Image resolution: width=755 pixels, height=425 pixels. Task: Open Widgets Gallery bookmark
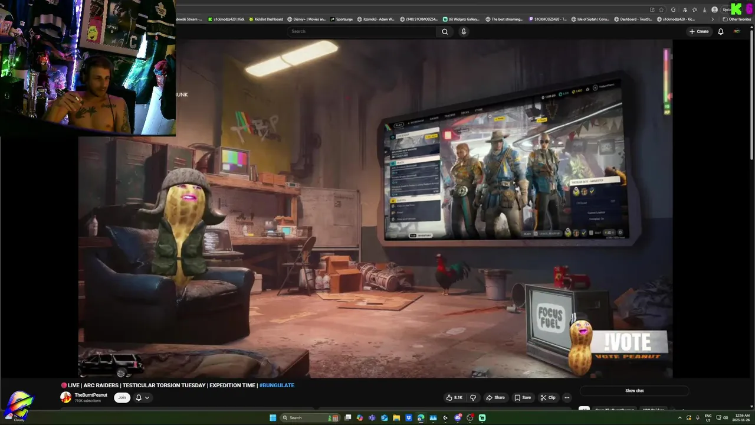[461, 19]
